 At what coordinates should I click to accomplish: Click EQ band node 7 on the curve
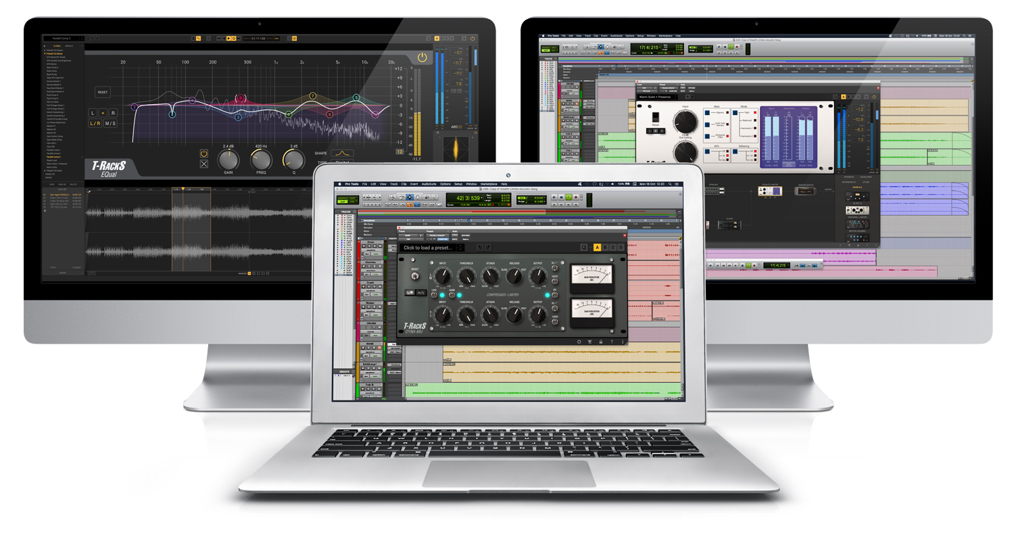(312, 96)
